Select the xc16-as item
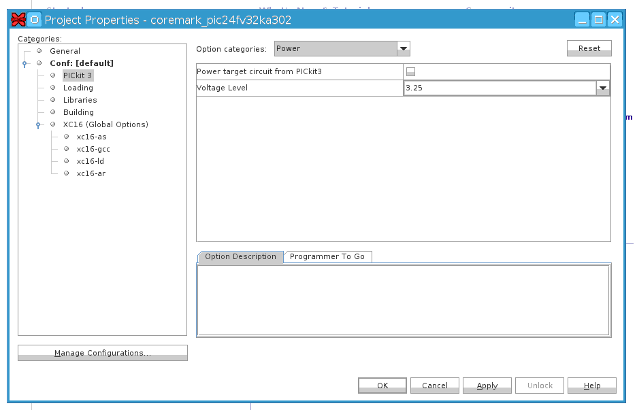This screenshot has width=637, height=410. (x=91, y=137)
